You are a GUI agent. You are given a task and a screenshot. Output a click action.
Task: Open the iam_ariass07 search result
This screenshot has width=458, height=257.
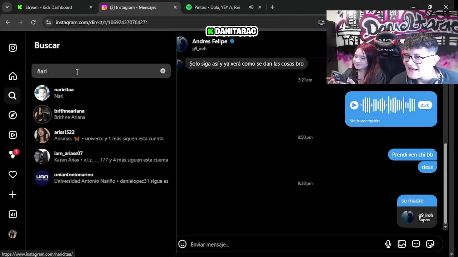click(101, 156)
